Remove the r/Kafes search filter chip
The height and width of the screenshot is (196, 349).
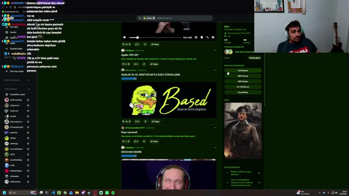pos(154,18)
